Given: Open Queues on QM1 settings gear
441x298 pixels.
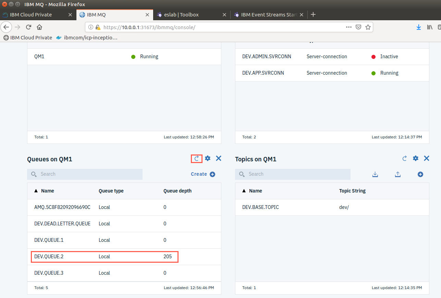Looking at the screenshot, I should point(208,158).
